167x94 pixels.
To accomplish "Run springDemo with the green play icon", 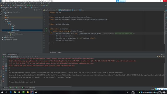I will point(28,5).
